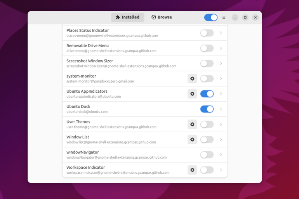Toggle the global extensions switch in header
This screenshot has height=199, width=299.
tap(211, 17)
